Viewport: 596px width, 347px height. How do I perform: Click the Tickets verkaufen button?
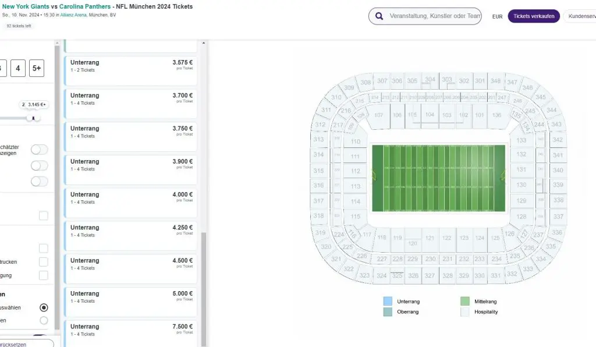click(534, 16)
